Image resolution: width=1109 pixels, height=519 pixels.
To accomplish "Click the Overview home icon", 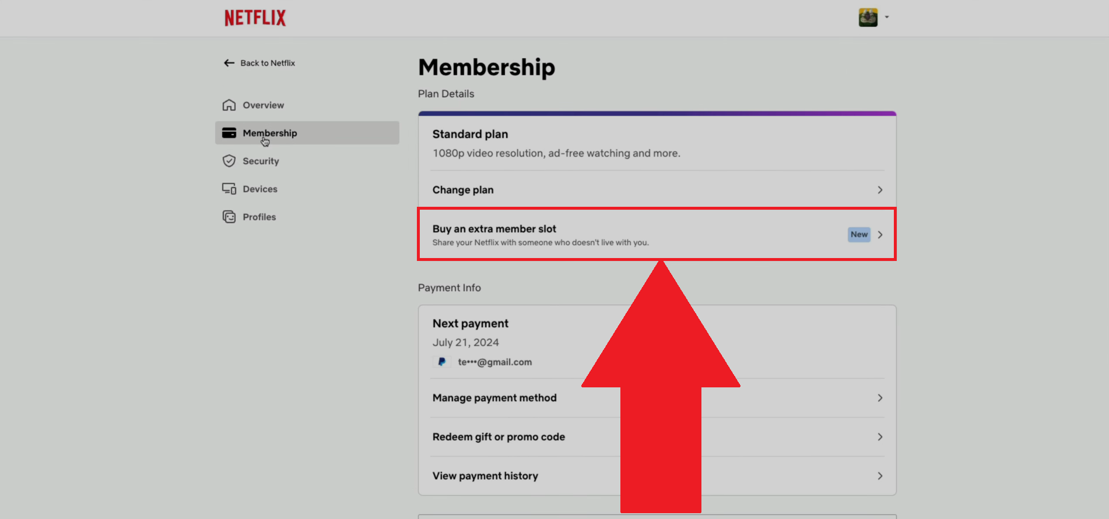I will [x=229, y=105].
